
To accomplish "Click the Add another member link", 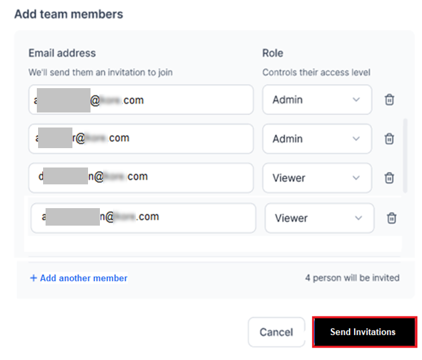I will 79,278.
